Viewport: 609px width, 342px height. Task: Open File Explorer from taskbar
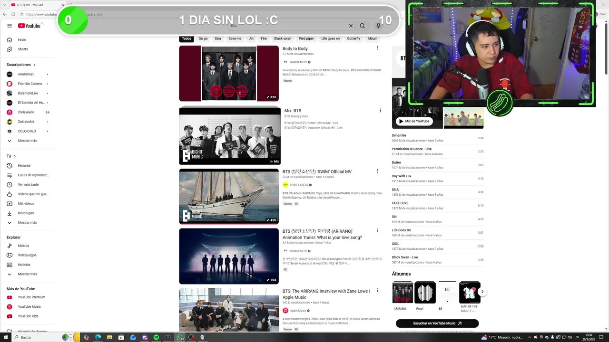(x=110, y=337)
